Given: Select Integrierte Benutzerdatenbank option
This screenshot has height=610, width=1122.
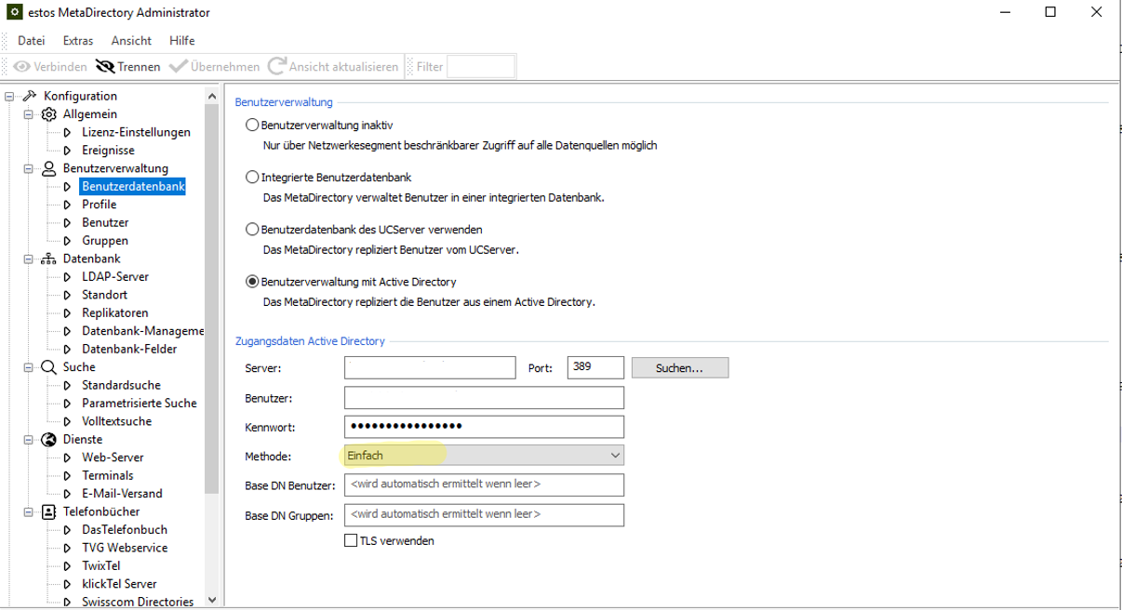Looking at the screenshot, I should click(x=251, y=177).
